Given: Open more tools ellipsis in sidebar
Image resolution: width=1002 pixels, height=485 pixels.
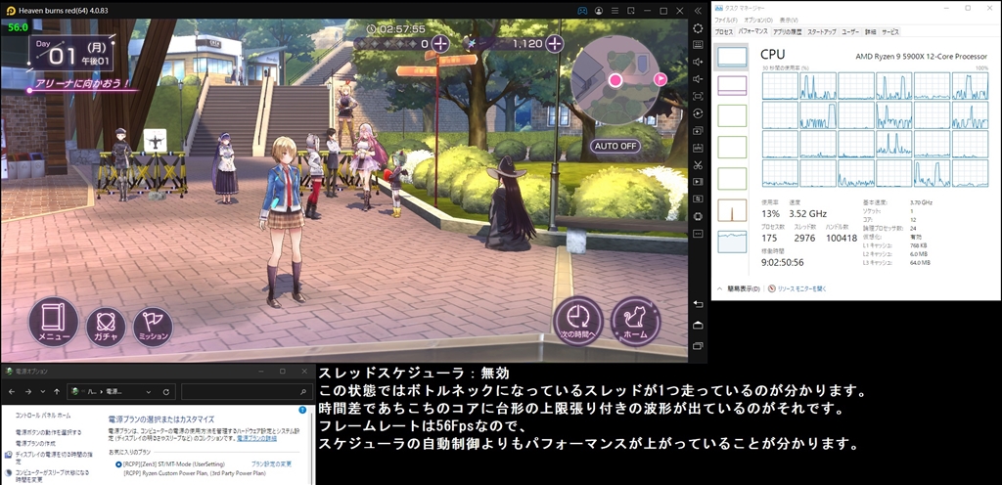Looking at the screenshot, I should [x=698, y=234].
